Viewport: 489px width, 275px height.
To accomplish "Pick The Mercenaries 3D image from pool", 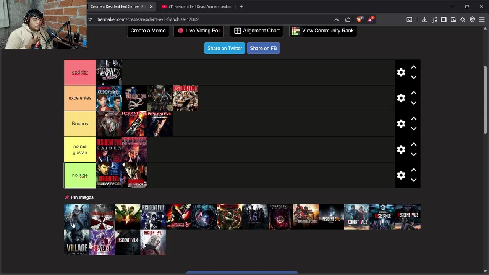I will point(178,217).
